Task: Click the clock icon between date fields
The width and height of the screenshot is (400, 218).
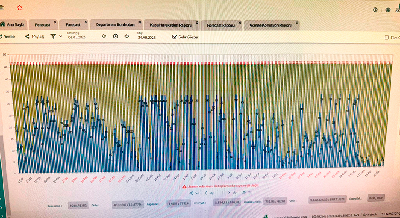Action: (115, 37)
